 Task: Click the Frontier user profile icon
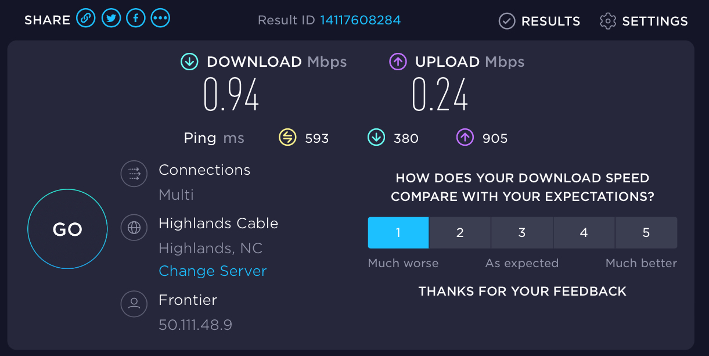(134, 303)
